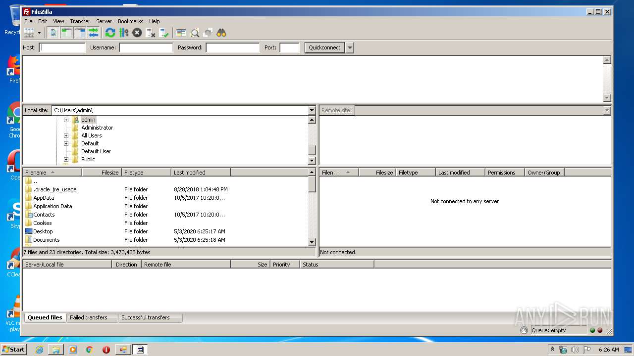Expand the Public folder node
Image resolution: width=634 pixels, height=356 pixels.
click(x=66, y=159)
